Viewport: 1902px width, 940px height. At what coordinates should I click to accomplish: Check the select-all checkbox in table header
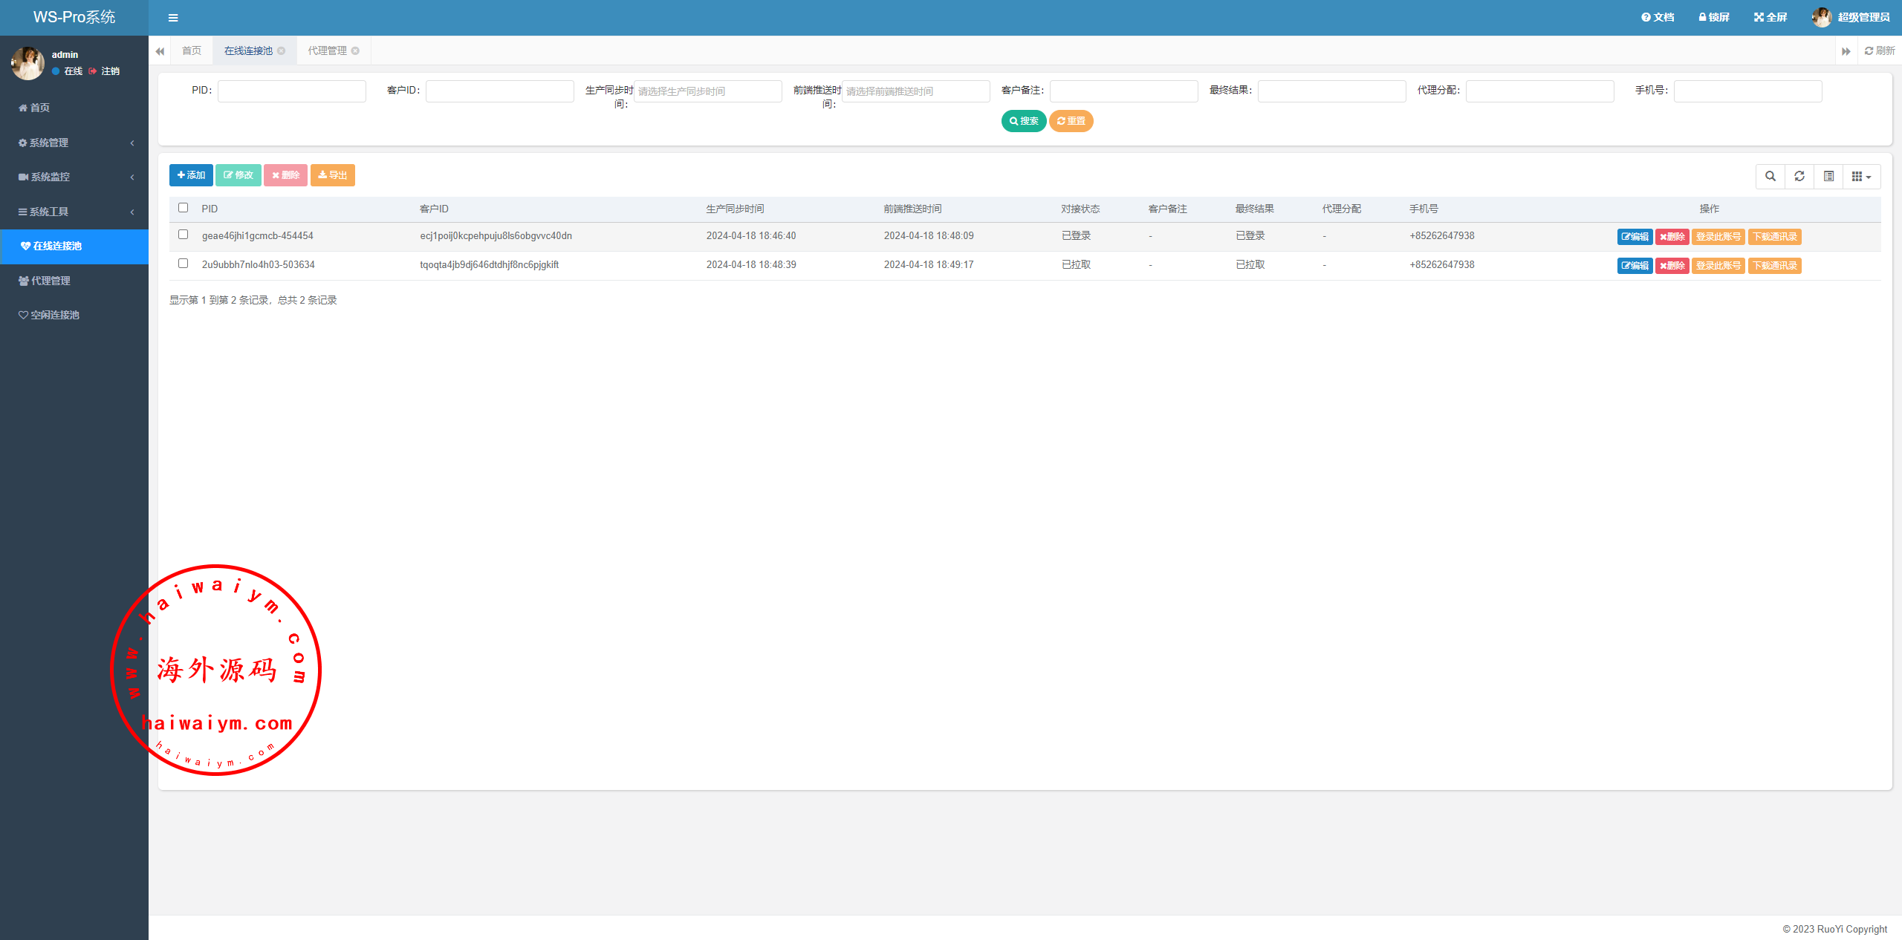click(184, 208)
